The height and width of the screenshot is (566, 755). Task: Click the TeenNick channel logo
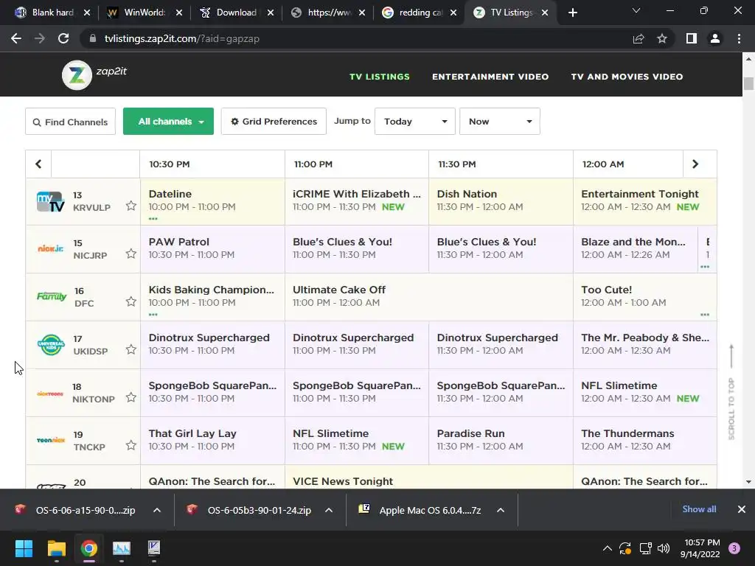(x=51, y=440)
